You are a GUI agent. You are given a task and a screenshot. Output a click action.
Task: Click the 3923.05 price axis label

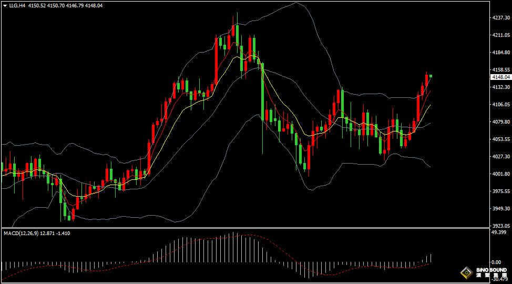500,226
